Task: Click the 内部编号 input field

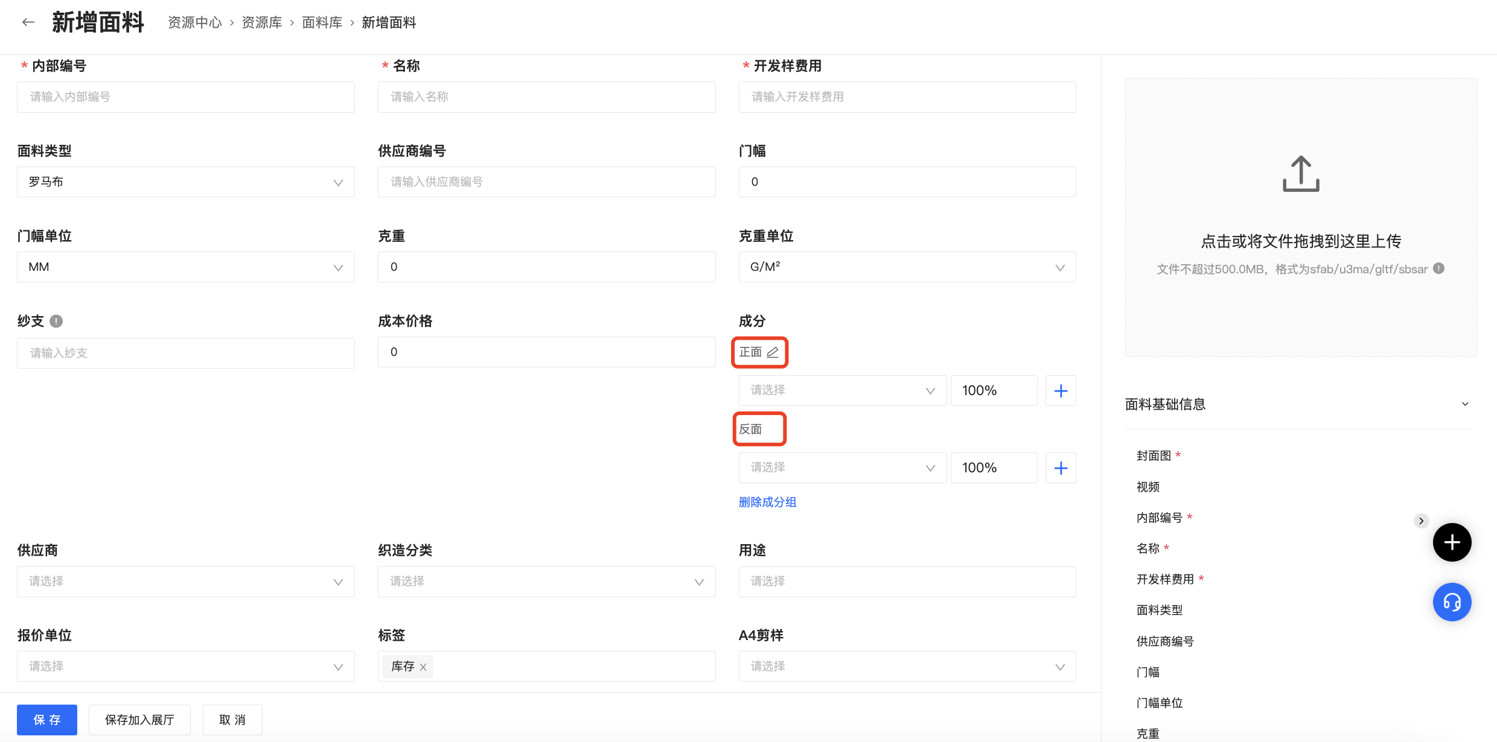Action: 185,97
